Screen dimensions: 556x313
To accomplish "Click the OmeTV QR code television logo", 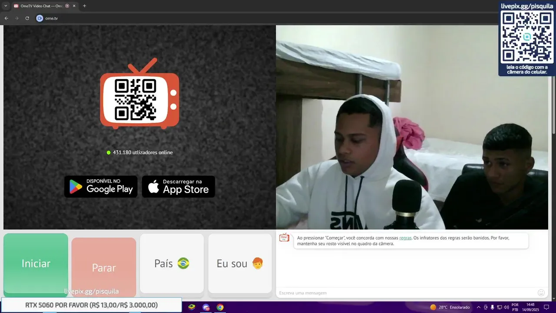I will point(139,94).
